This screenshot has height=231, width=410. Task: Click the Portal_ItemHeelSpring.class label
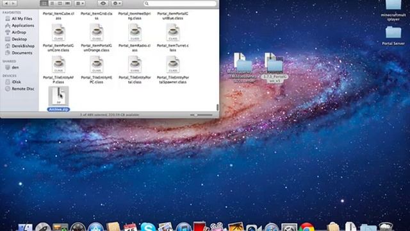[x=135, y=16]
